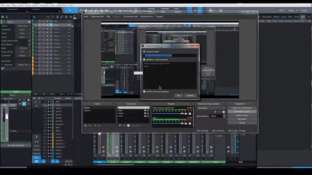This screenshot has height=175, width=312.
Task: Open transition properties gear icon in OBS
Action: coord(224,112)
